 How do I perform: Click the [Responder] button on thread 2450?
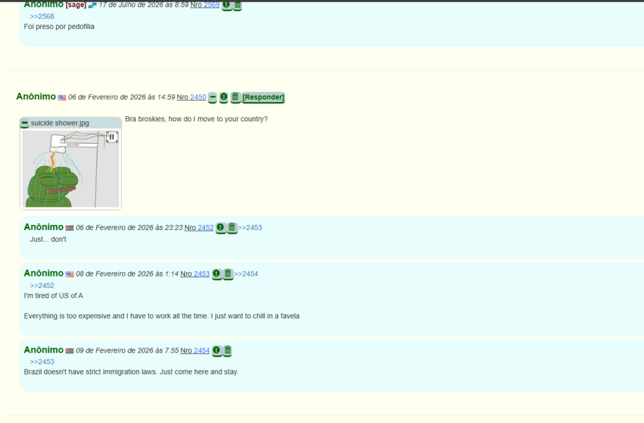pyautogui.click(x=264, y=97)
